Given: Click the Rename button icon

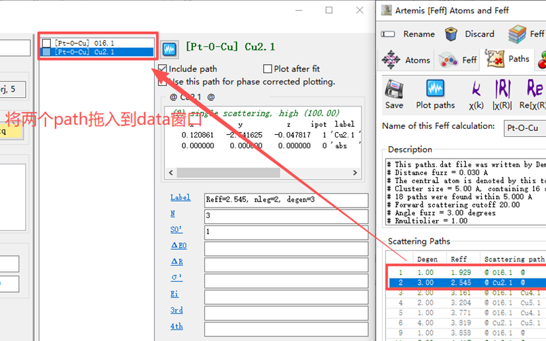Looking at the screenshot, I should 388,34.
